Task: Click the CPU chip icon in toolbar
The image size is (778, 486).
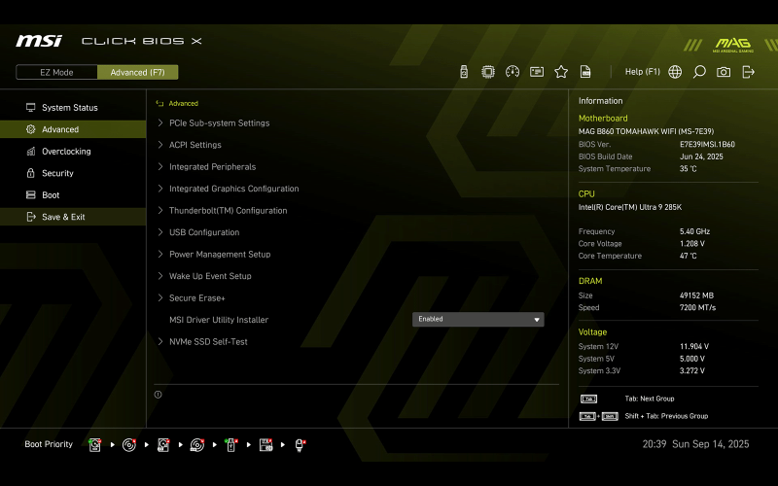Action: [488, 72]
